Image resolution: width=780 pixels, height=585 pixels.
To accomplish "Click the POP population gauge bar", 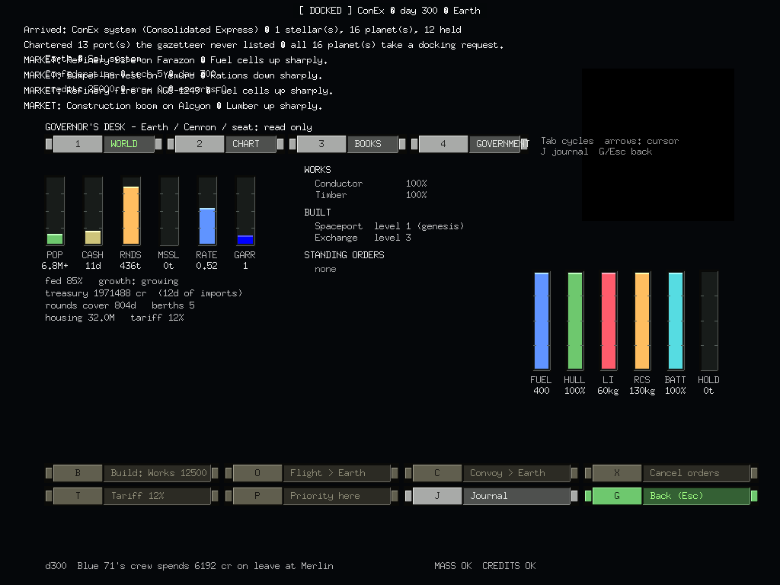I will (x=55, y=211).
